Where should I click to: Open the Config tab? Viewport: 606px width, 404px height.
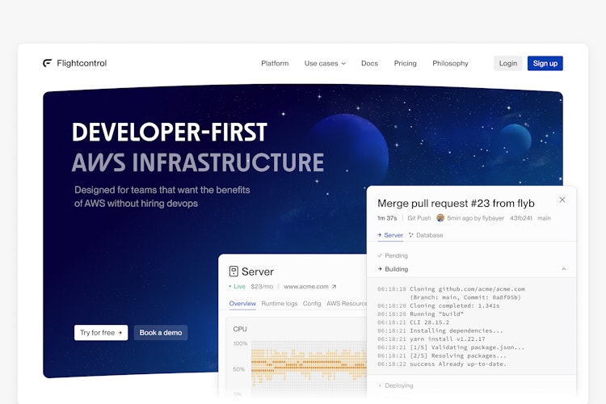pyautogui.click(x=312, y=304)
